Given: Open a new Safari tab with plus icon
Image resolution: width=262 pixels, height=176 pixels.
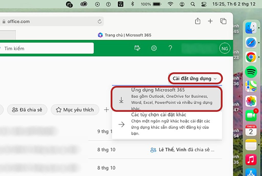Looking at the screenshot, I should coord(210,21).
